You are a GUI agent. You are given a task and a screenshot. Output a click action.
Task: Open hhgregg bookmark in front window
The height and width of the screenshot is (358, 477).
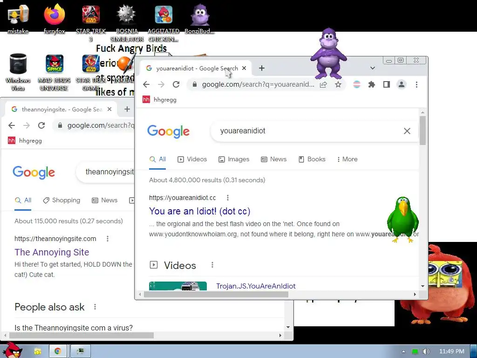tap(159, 100)
